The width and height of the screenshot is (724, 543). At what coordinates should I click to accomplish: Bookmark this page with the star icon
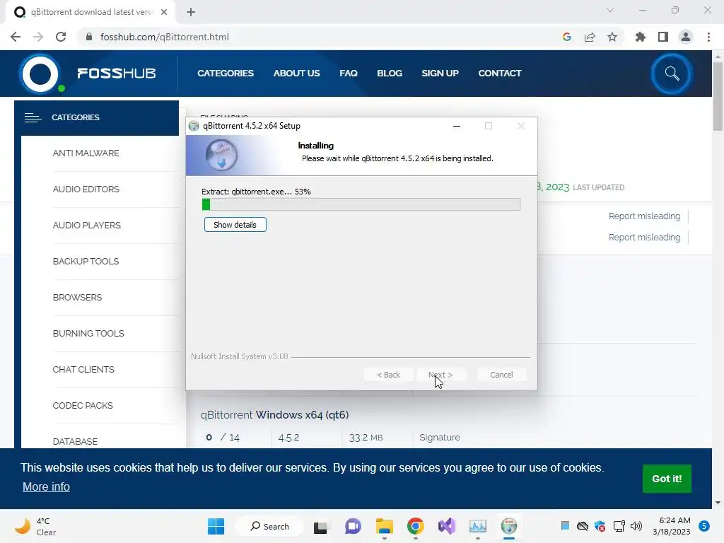[612, 37]
